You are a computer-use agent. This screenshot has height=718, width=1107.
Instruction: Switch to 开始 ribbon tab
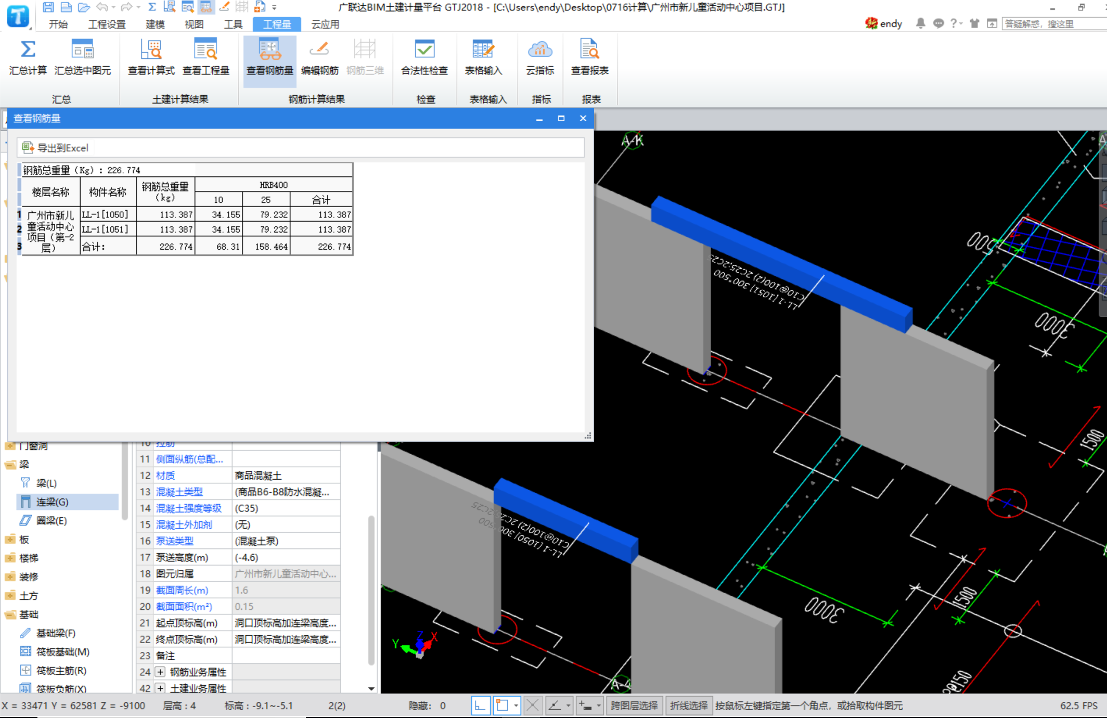pos(58,24)
